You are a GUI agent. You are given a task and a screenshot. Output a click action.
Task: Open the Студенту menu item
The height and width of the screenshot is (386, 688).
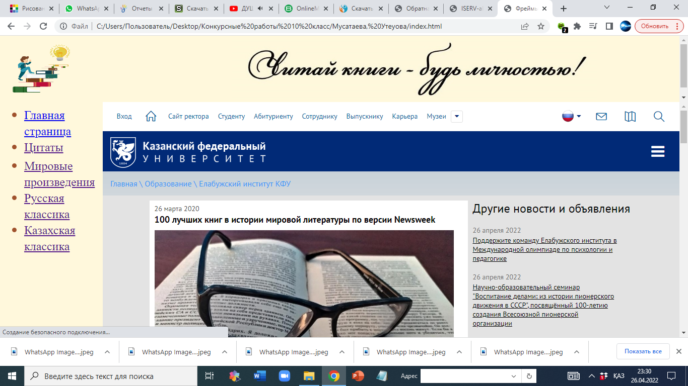click(x=231, y=117)
